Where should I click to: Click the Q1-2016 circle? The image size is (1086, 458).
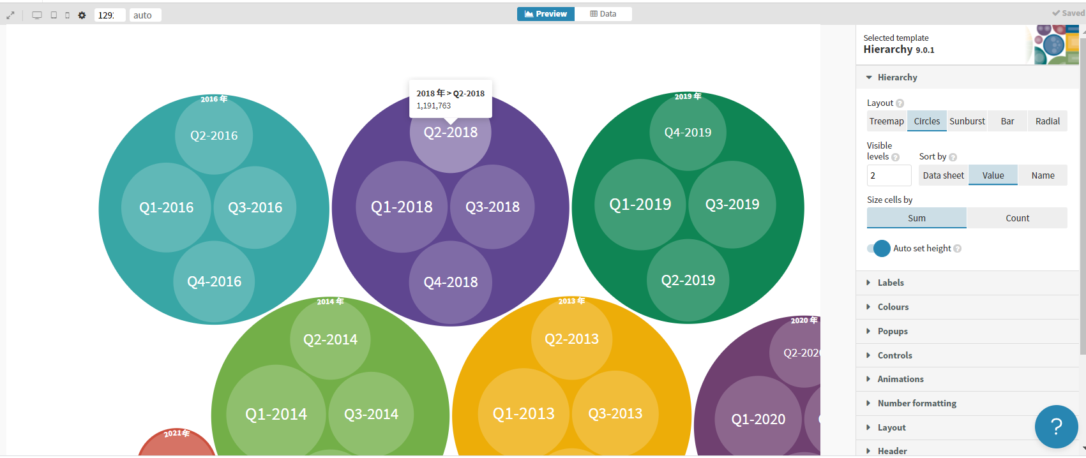pos(166,207)
